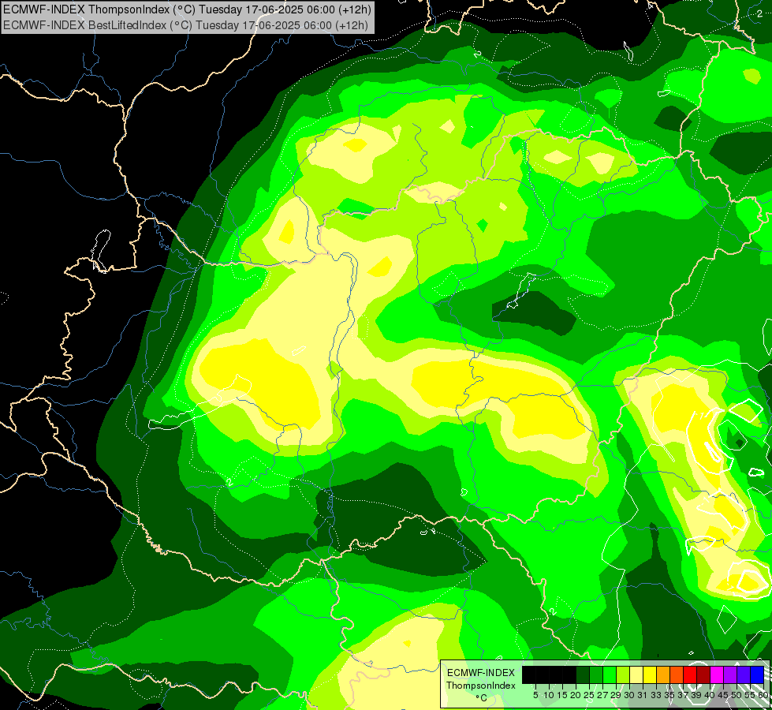Click the legend's dark green swatch (20–25)
Image resolution: width=772 pixels, height=710 pixels.
[583, 674]
